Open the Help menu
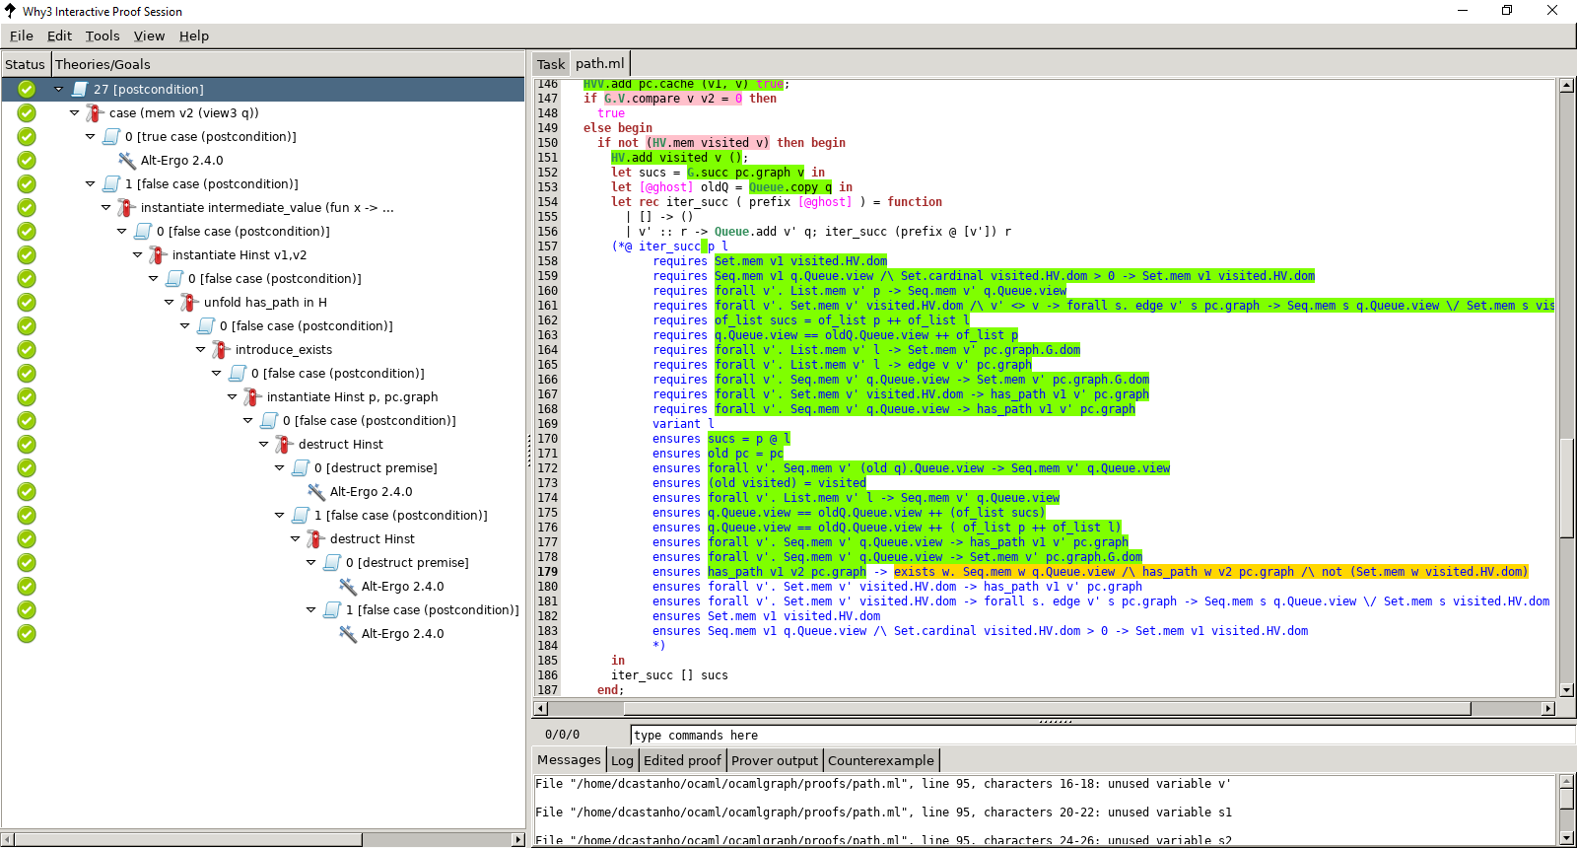Viewport: 1577px width, 848px height. click(194, 35)
